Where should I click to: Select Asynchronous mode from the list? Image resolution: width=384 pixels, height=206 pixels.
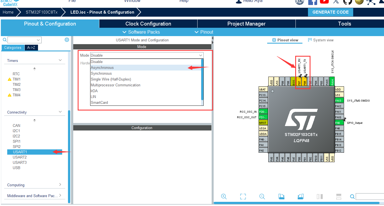[x=102, y=68]
